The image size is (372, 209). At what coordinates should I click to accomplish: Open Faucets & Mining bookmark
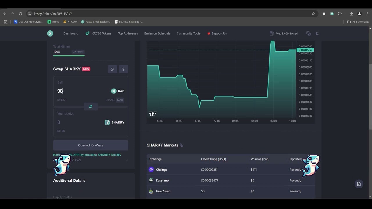(129, 22)
